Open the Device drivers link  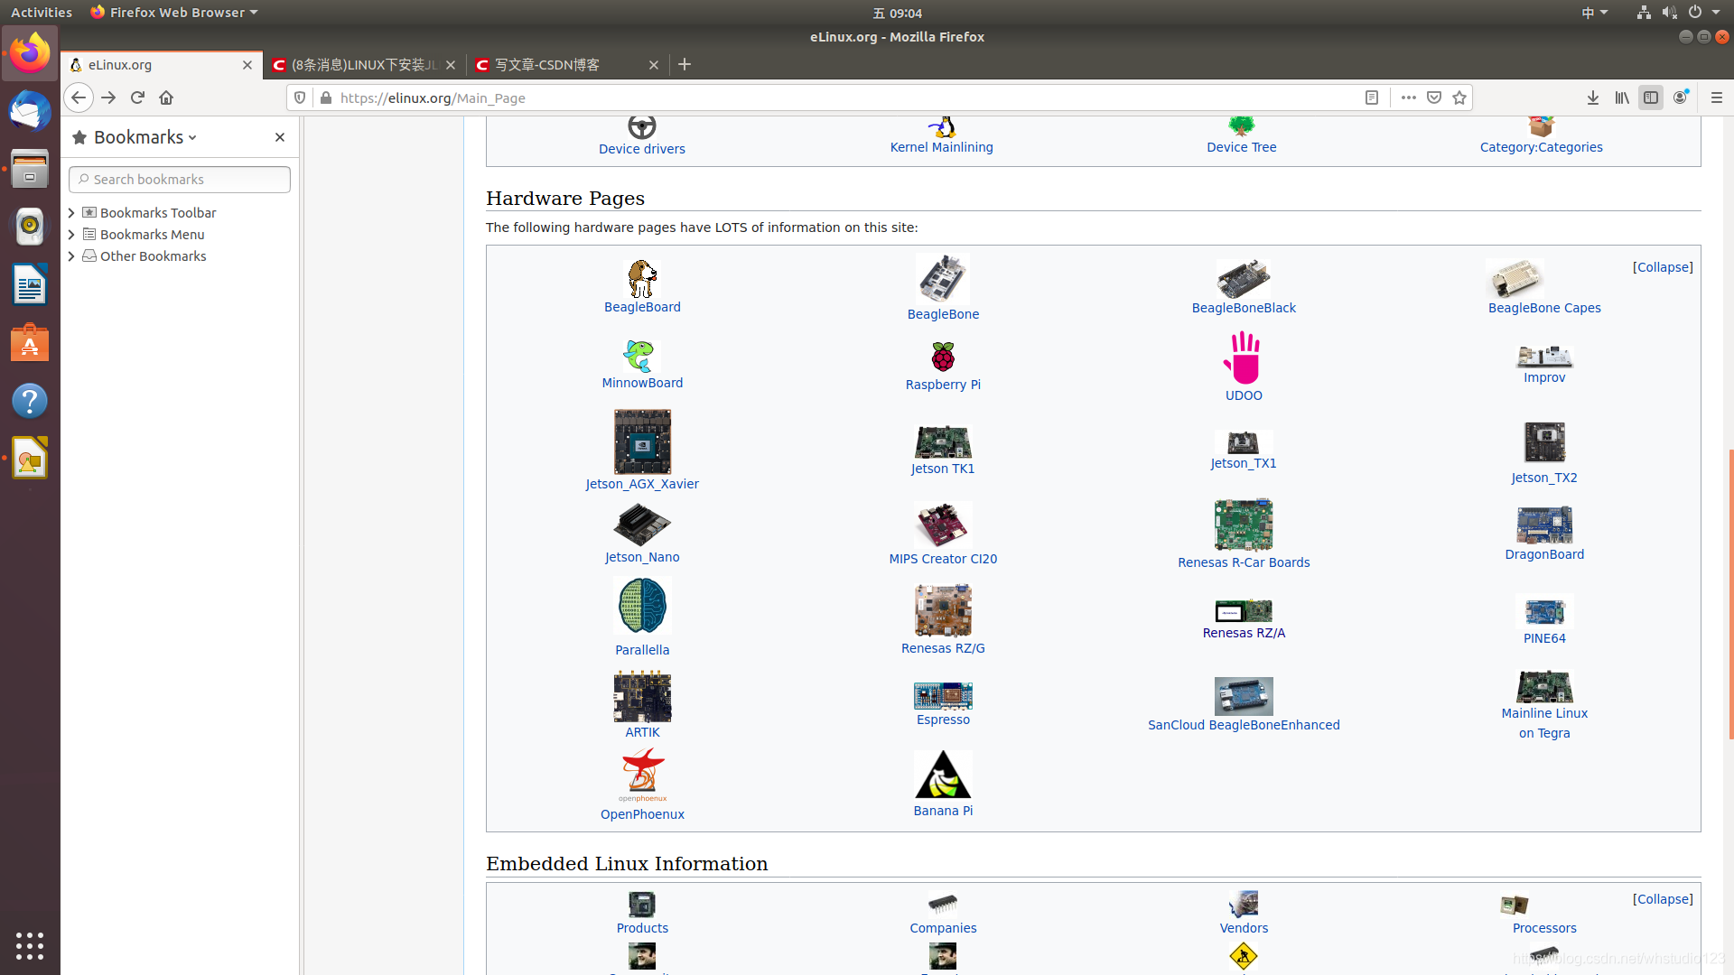pos(641,149)
